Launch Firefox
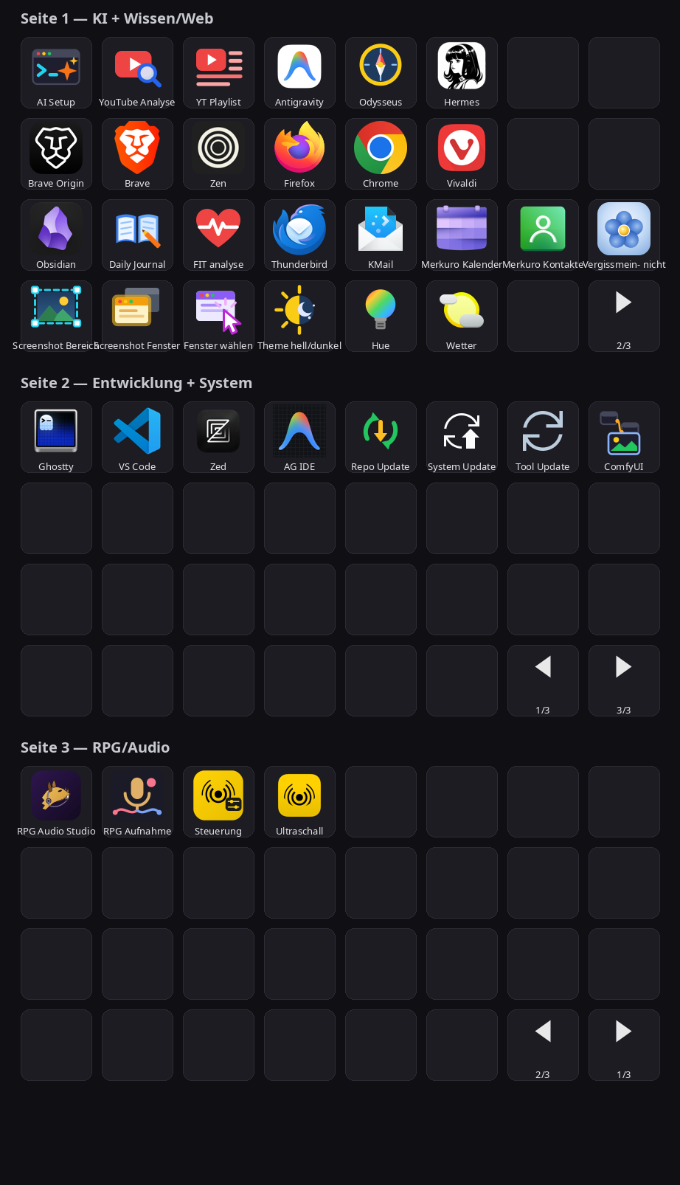680x1185 pixels. (299, 154)
